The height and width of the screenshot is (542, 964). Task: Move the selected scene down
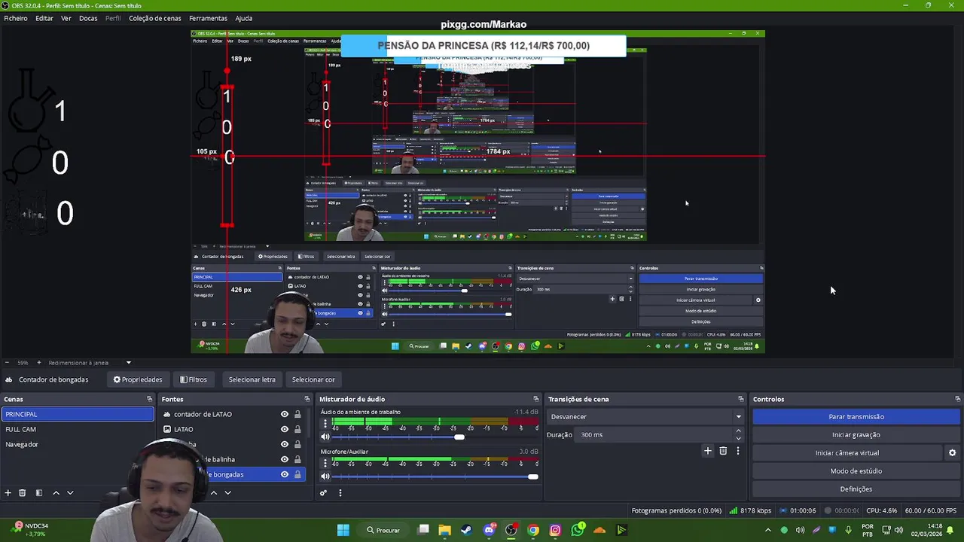pos(70,493)
